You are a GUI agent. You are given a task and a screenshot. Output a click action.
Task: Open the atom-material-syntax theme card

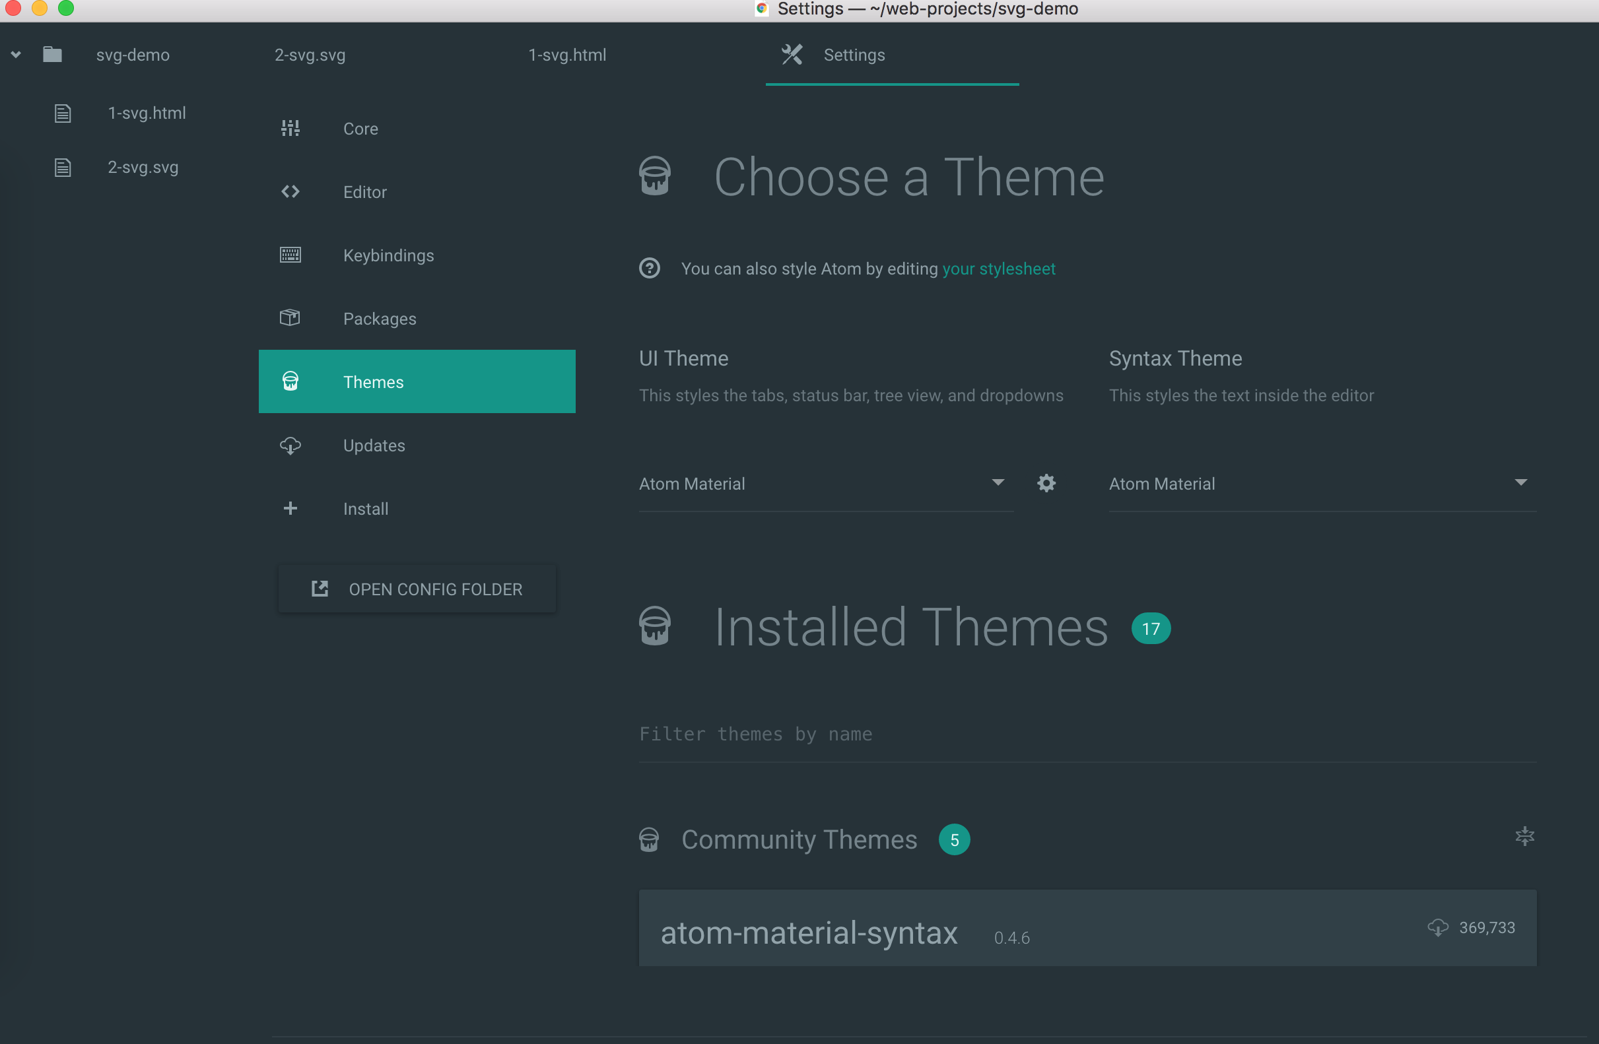point(1087,928)
